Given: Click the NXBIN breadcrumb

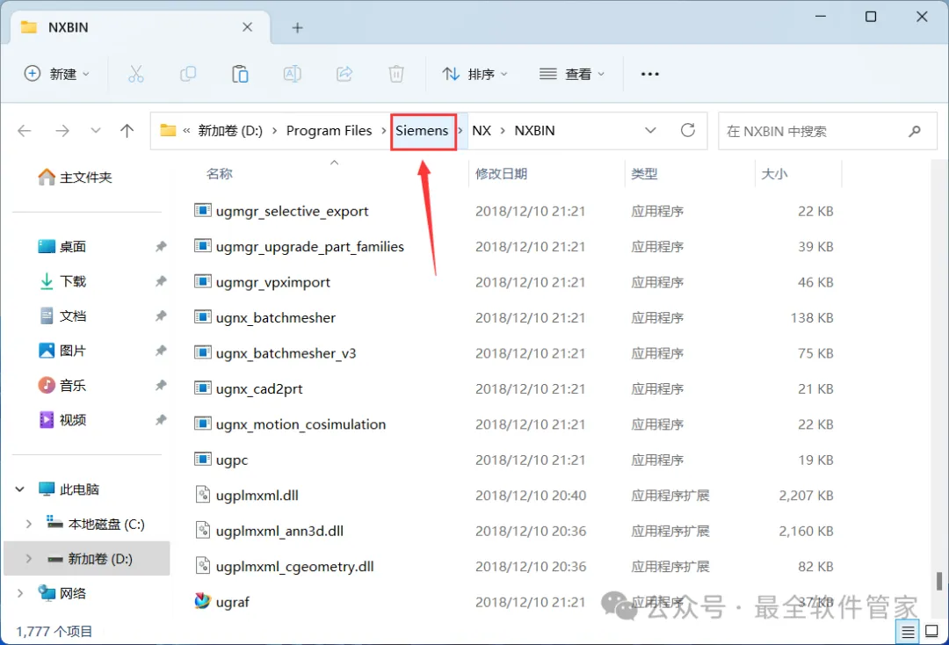Looking at the screenshot, I should 534,131.
